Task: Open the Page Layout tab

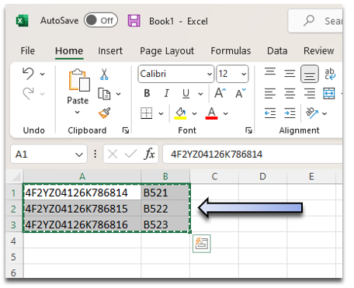Action: [x=167, y=51]
